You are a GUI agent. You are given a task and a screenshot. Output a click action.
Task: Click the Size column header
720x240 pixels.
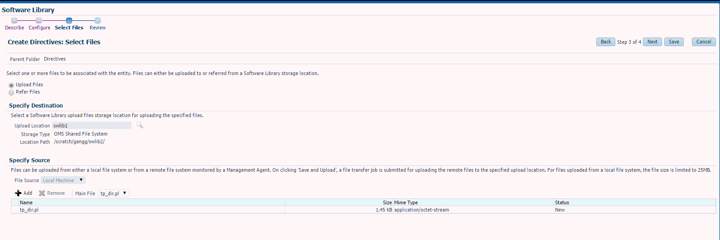(339, 202)
